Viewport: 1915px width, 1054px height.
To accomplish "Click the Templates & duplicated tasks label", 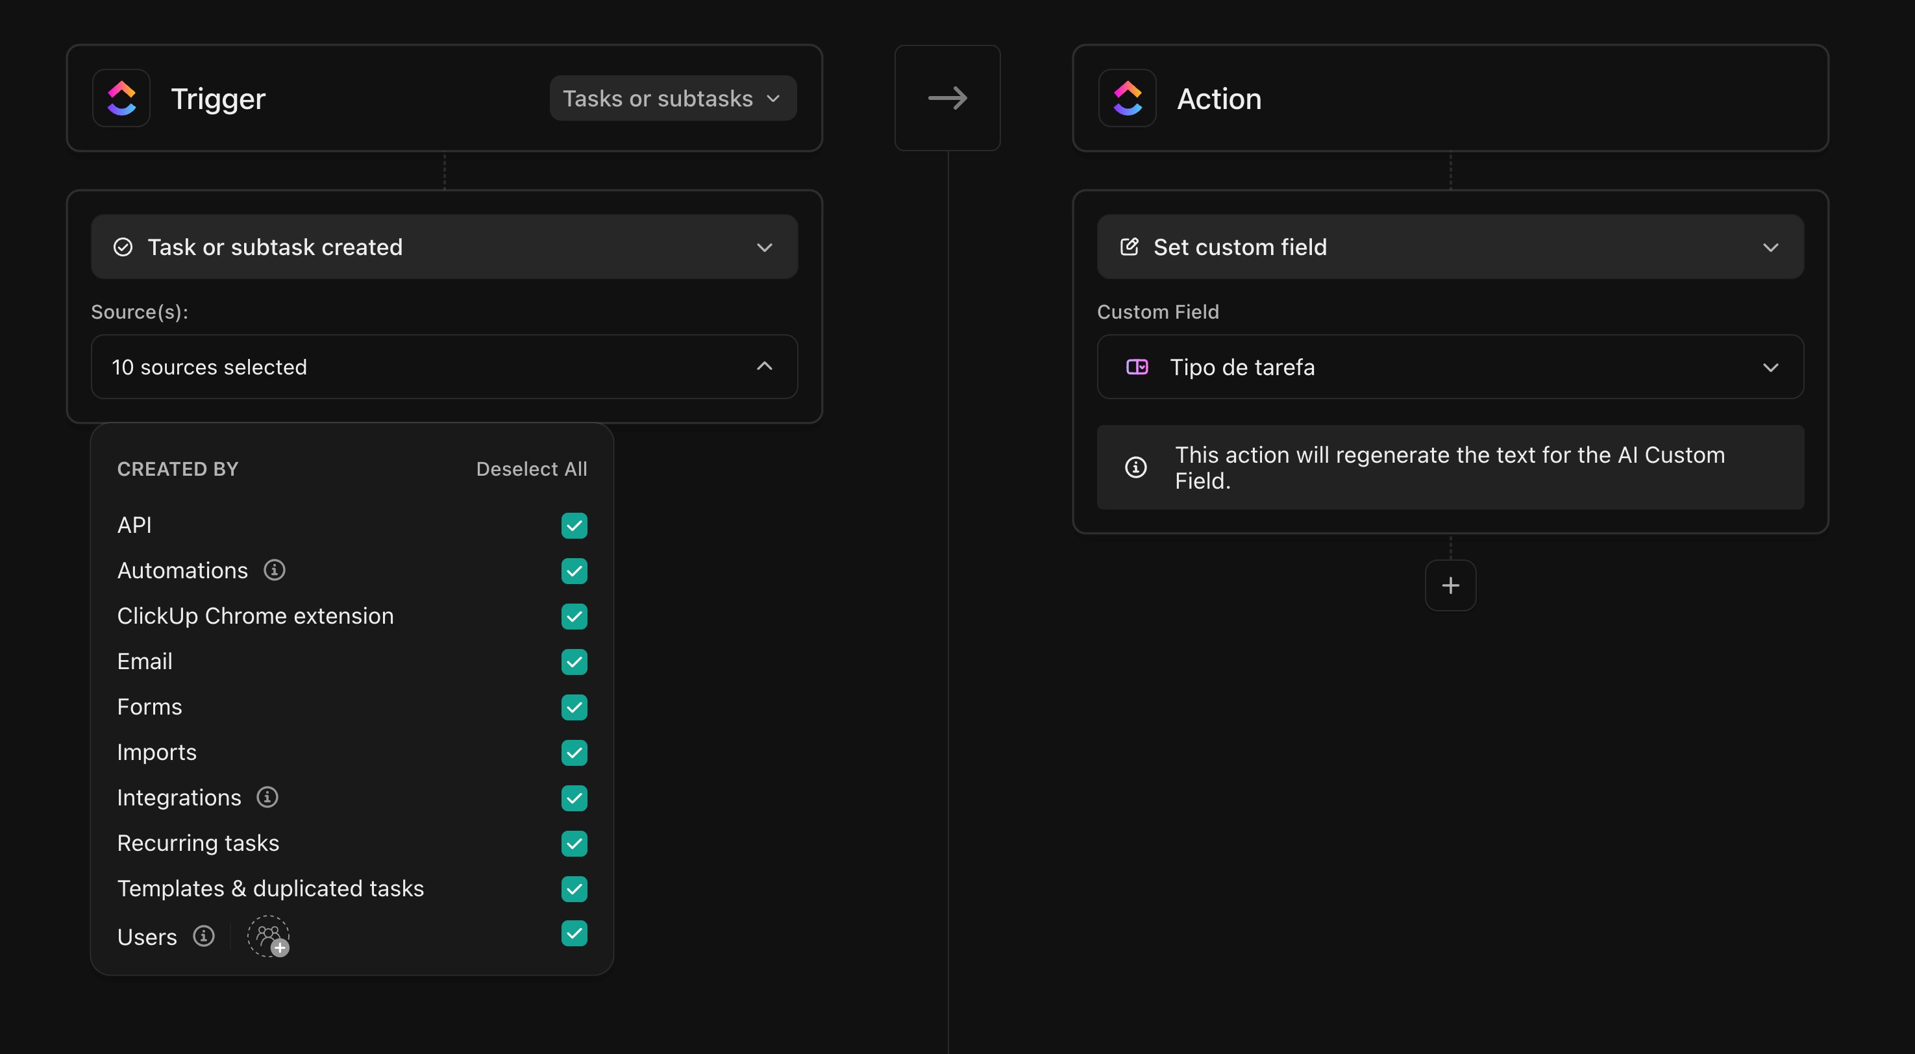I will click(271, 889).
